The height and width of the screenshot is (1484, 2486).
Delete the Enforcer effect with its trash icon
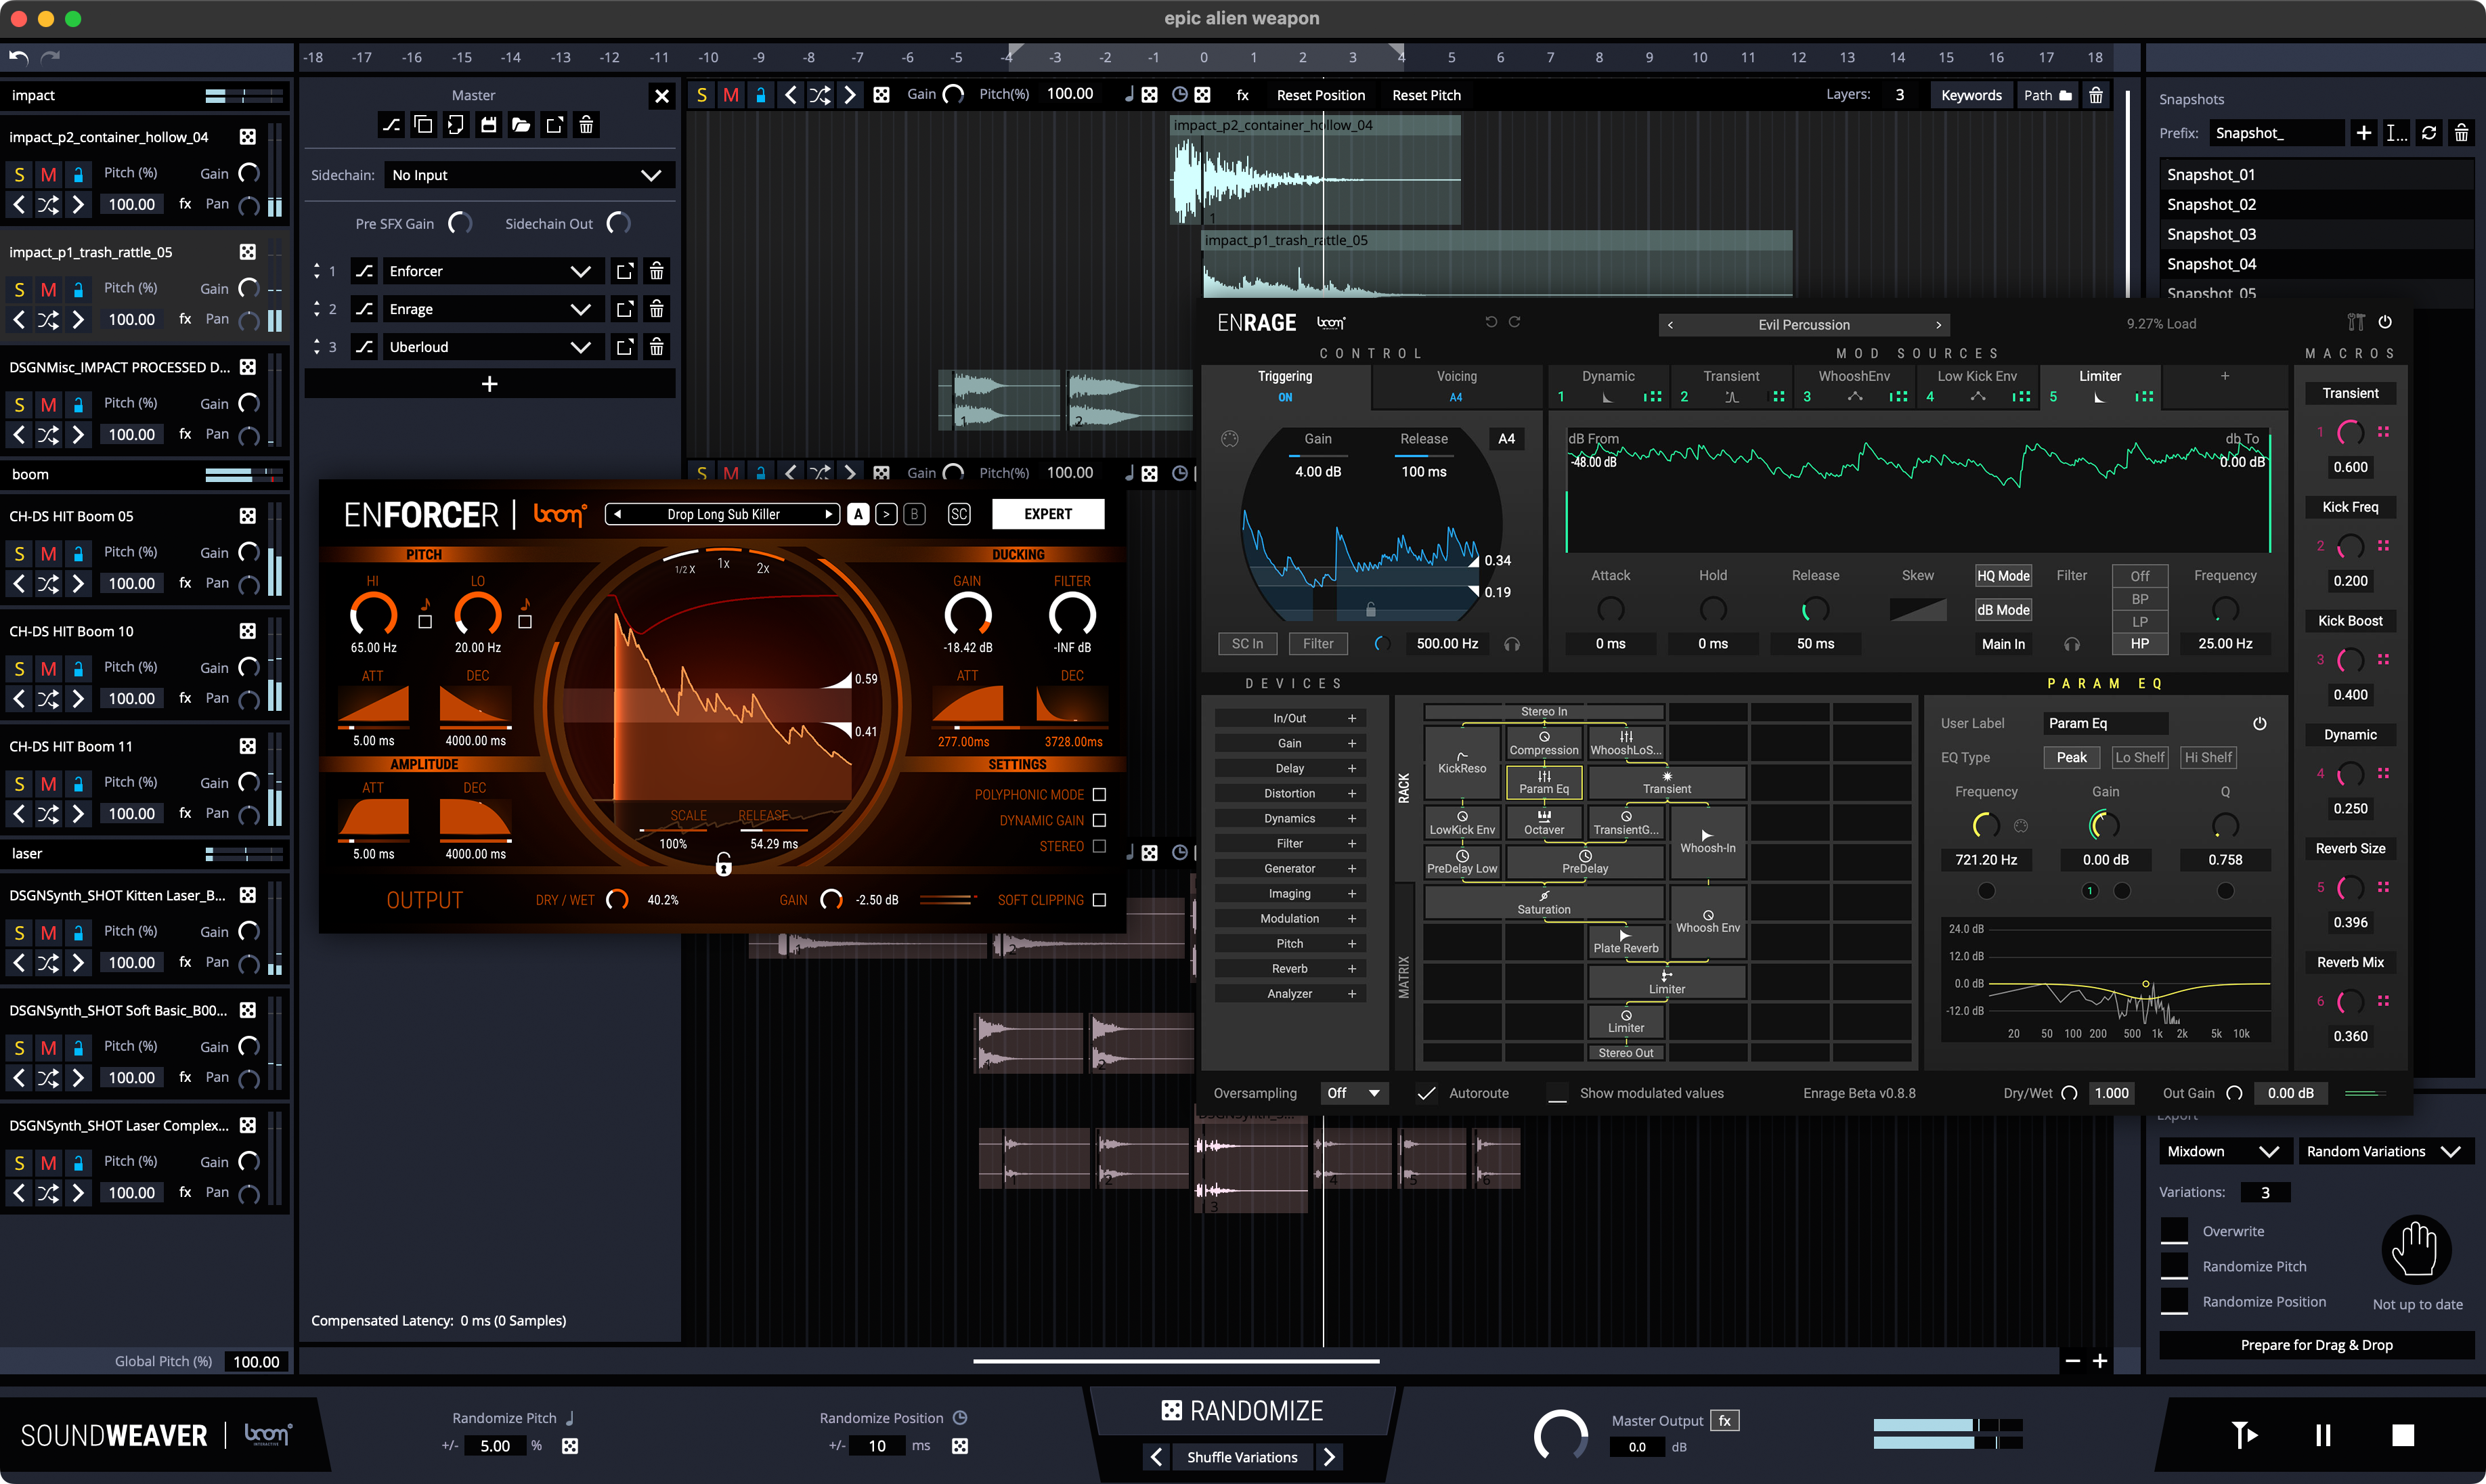pos(656,271)
